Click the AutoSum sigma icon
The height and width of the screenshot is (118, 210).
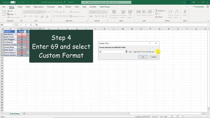pyautogui.click(x=157, y=10)
